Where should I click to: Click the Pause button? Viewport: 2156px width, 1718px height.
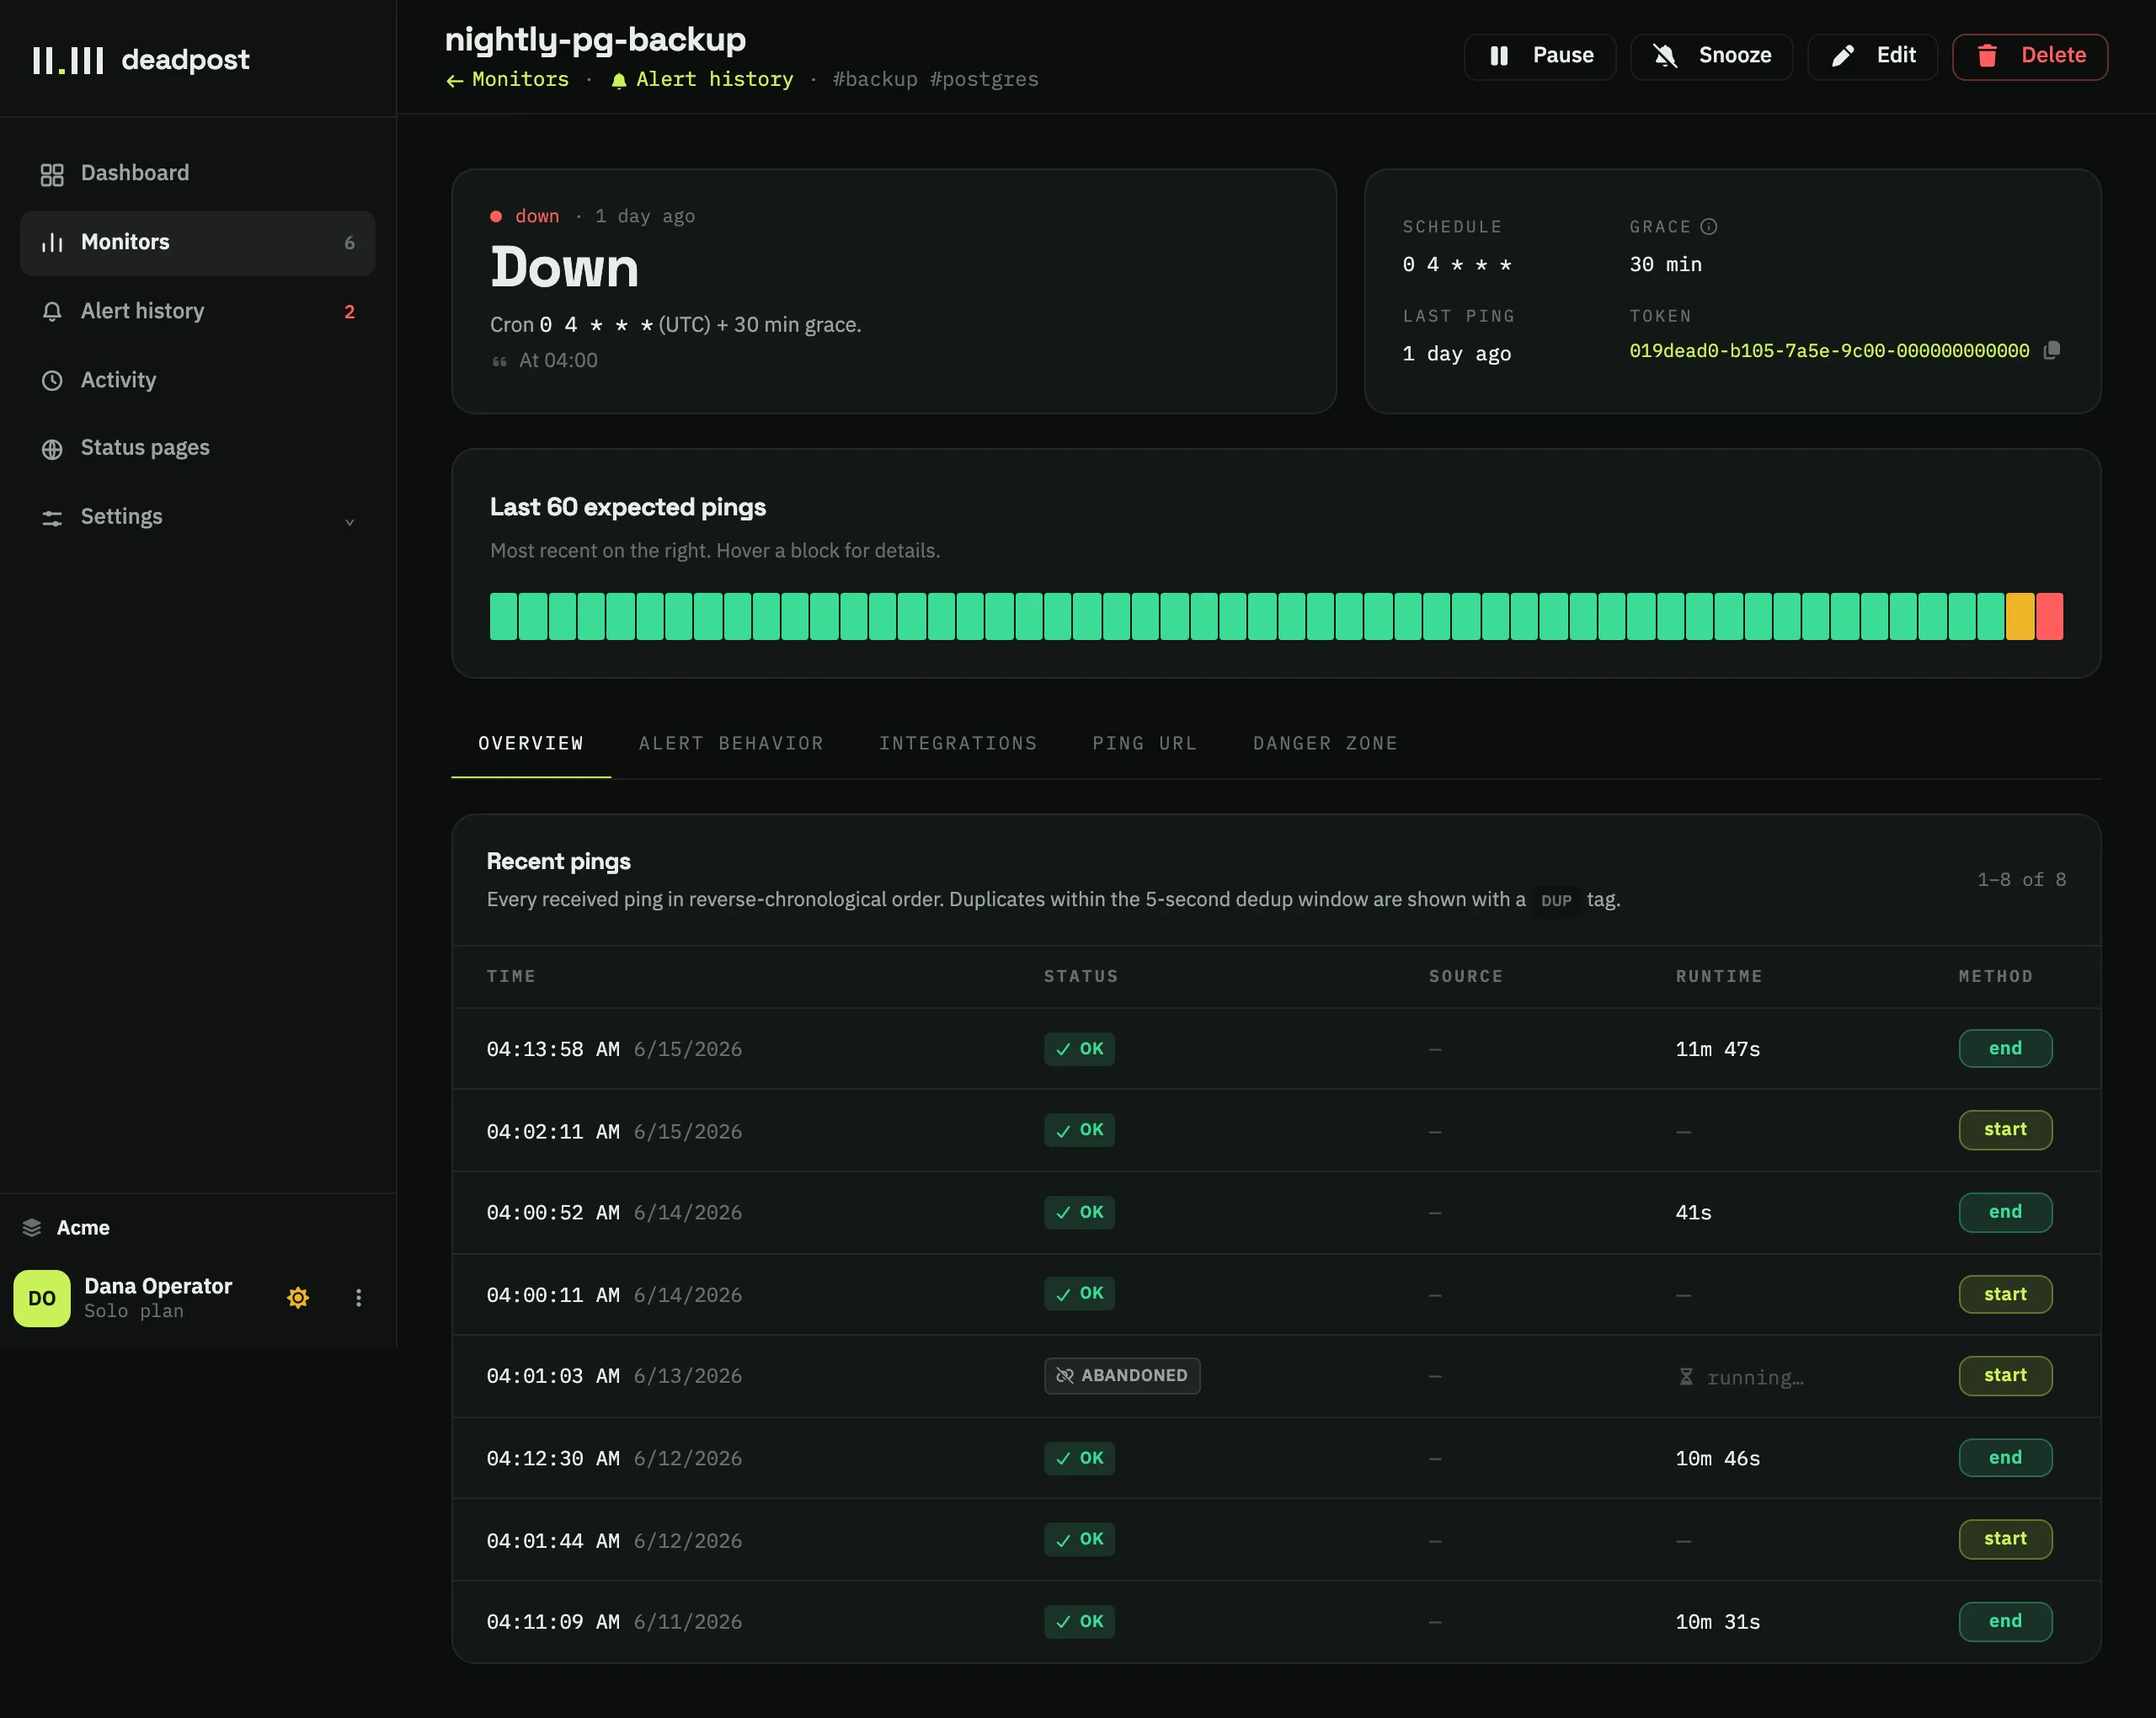1539,56
